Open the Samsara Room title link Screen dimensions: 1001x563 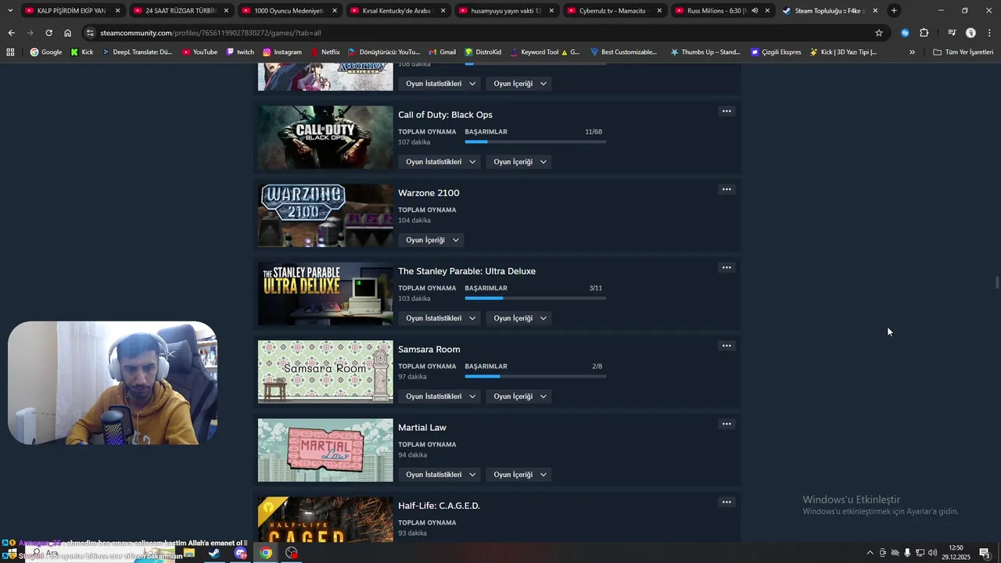coord(429,350)
